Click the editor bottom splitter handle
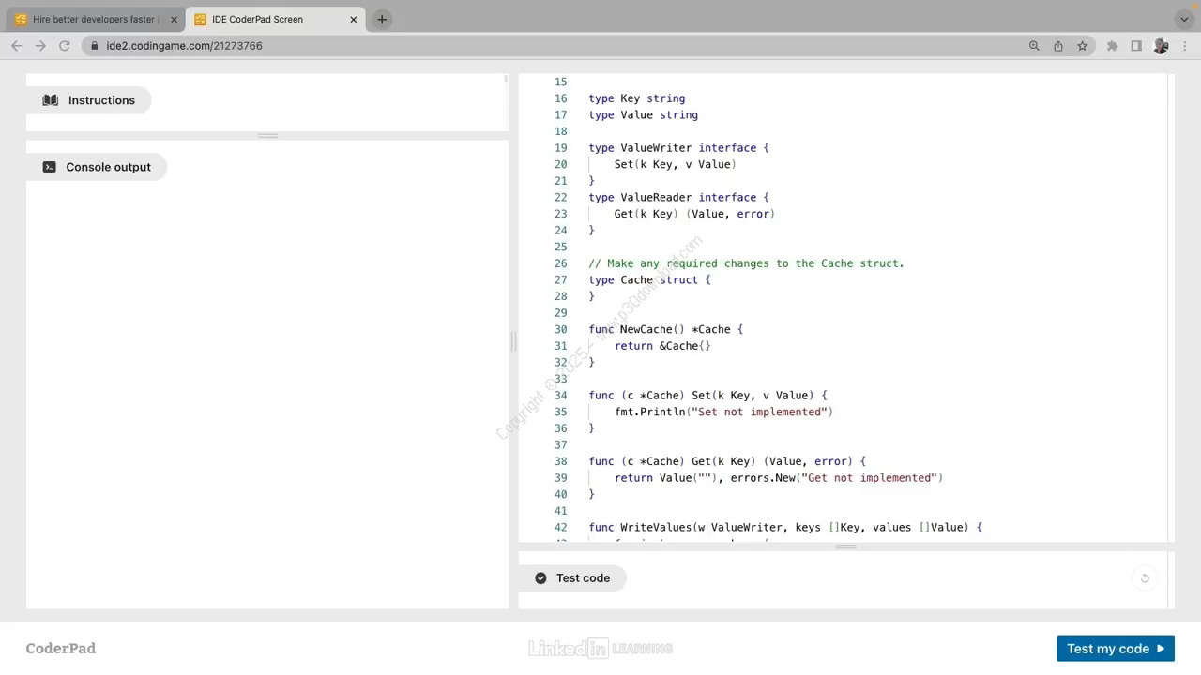 [845, 547]
